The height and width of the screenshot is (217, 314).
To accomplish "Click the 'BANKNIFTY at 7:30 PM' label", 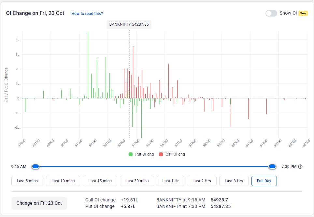I will (181, 206).
